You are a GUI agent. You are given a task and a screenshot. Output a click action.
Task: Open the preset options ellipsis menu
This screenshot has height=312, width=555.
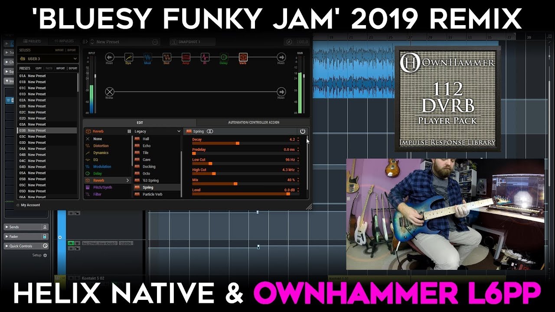pos(155,42)
